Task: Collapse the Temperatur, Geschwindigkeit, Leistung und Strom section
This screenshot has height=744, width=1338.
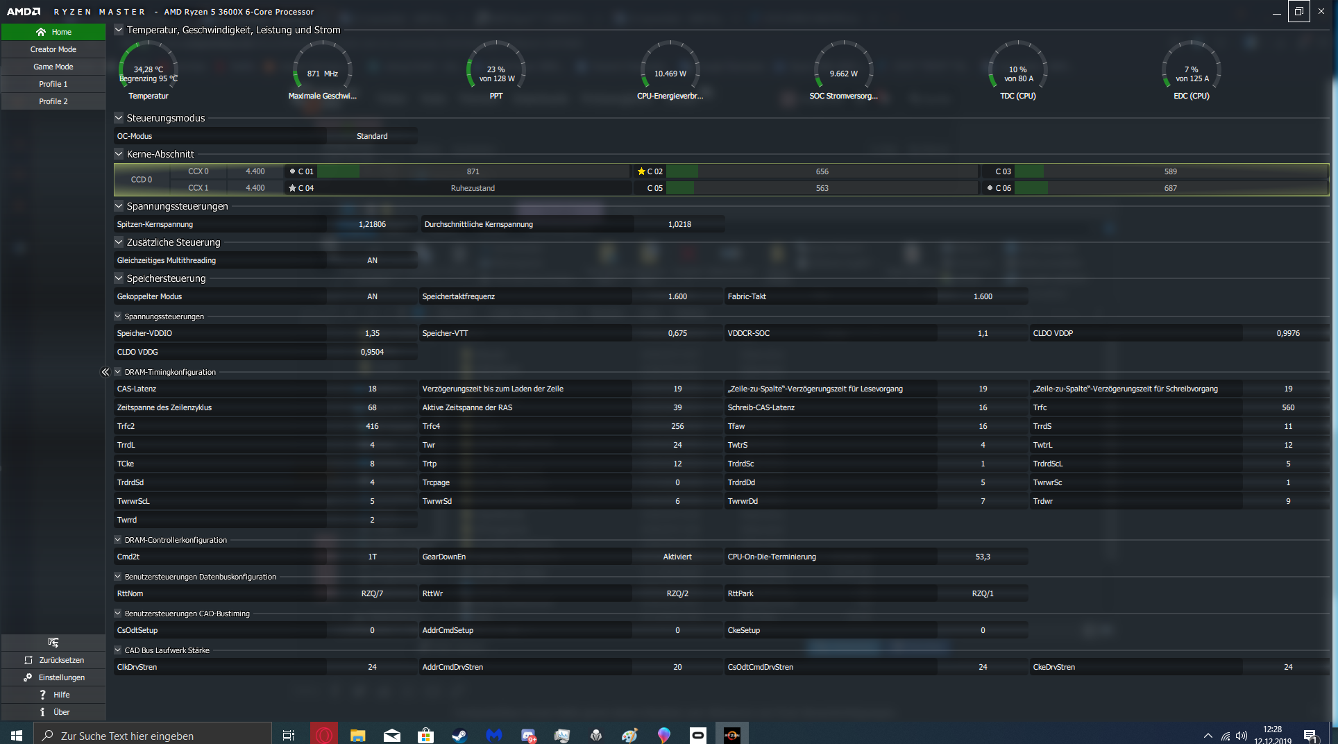Action: click(119, 30)
